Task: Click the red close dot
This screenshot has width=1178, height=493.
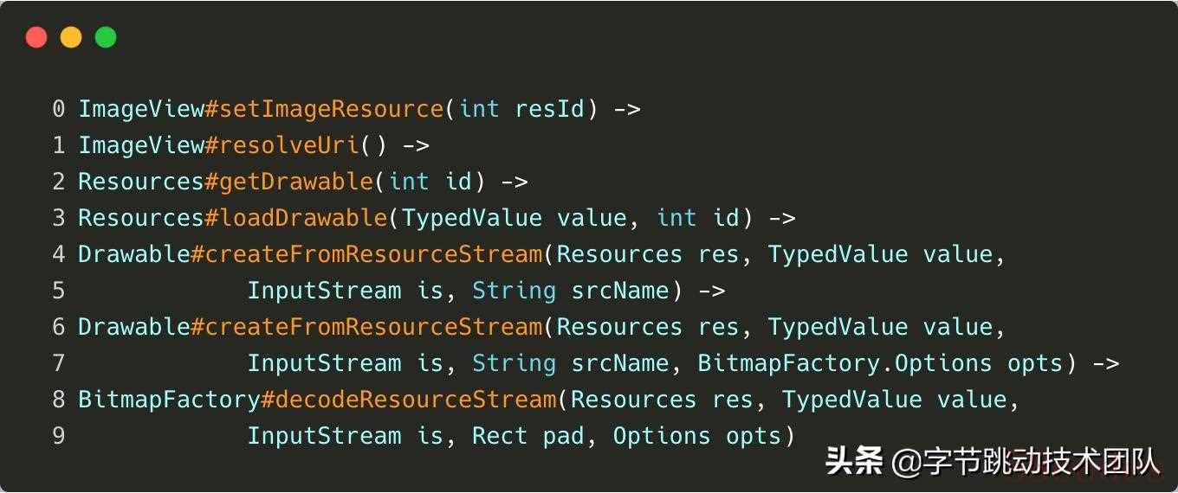Action: tap(36, 37)
